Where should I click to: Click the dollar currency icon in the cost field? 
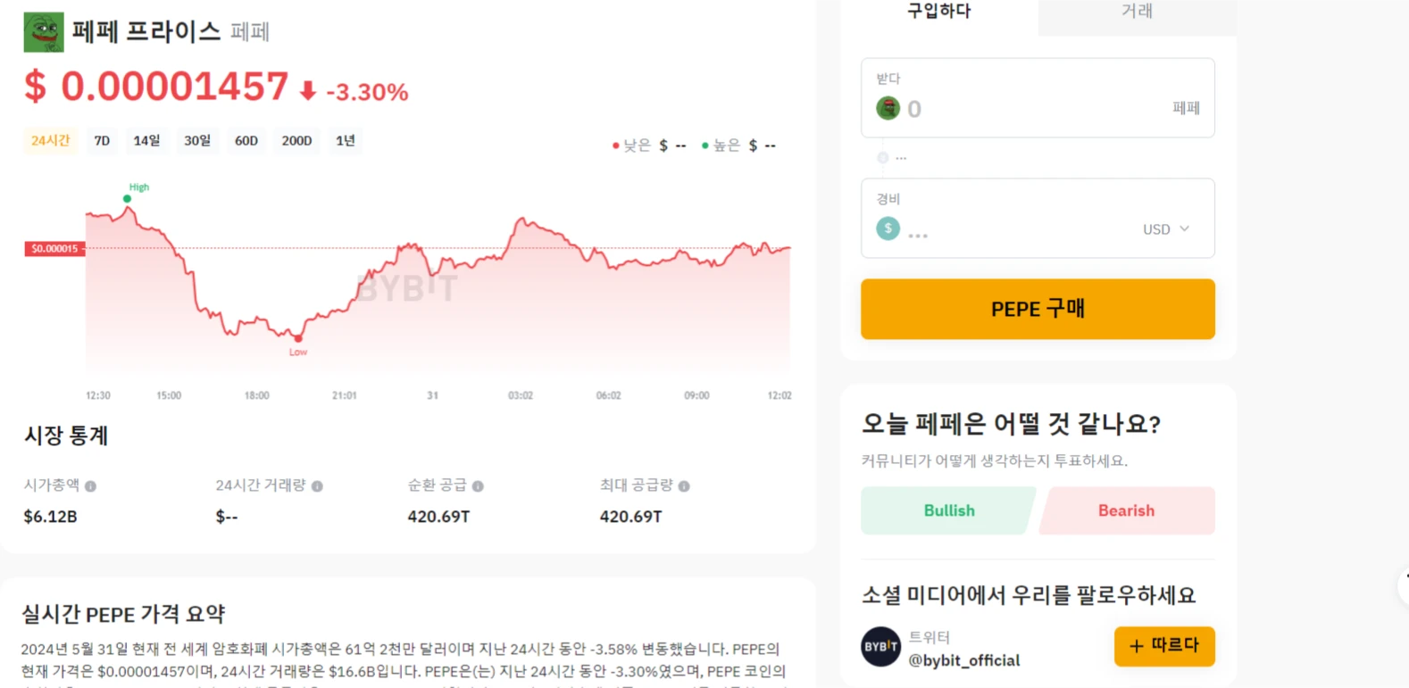[888, 228]
